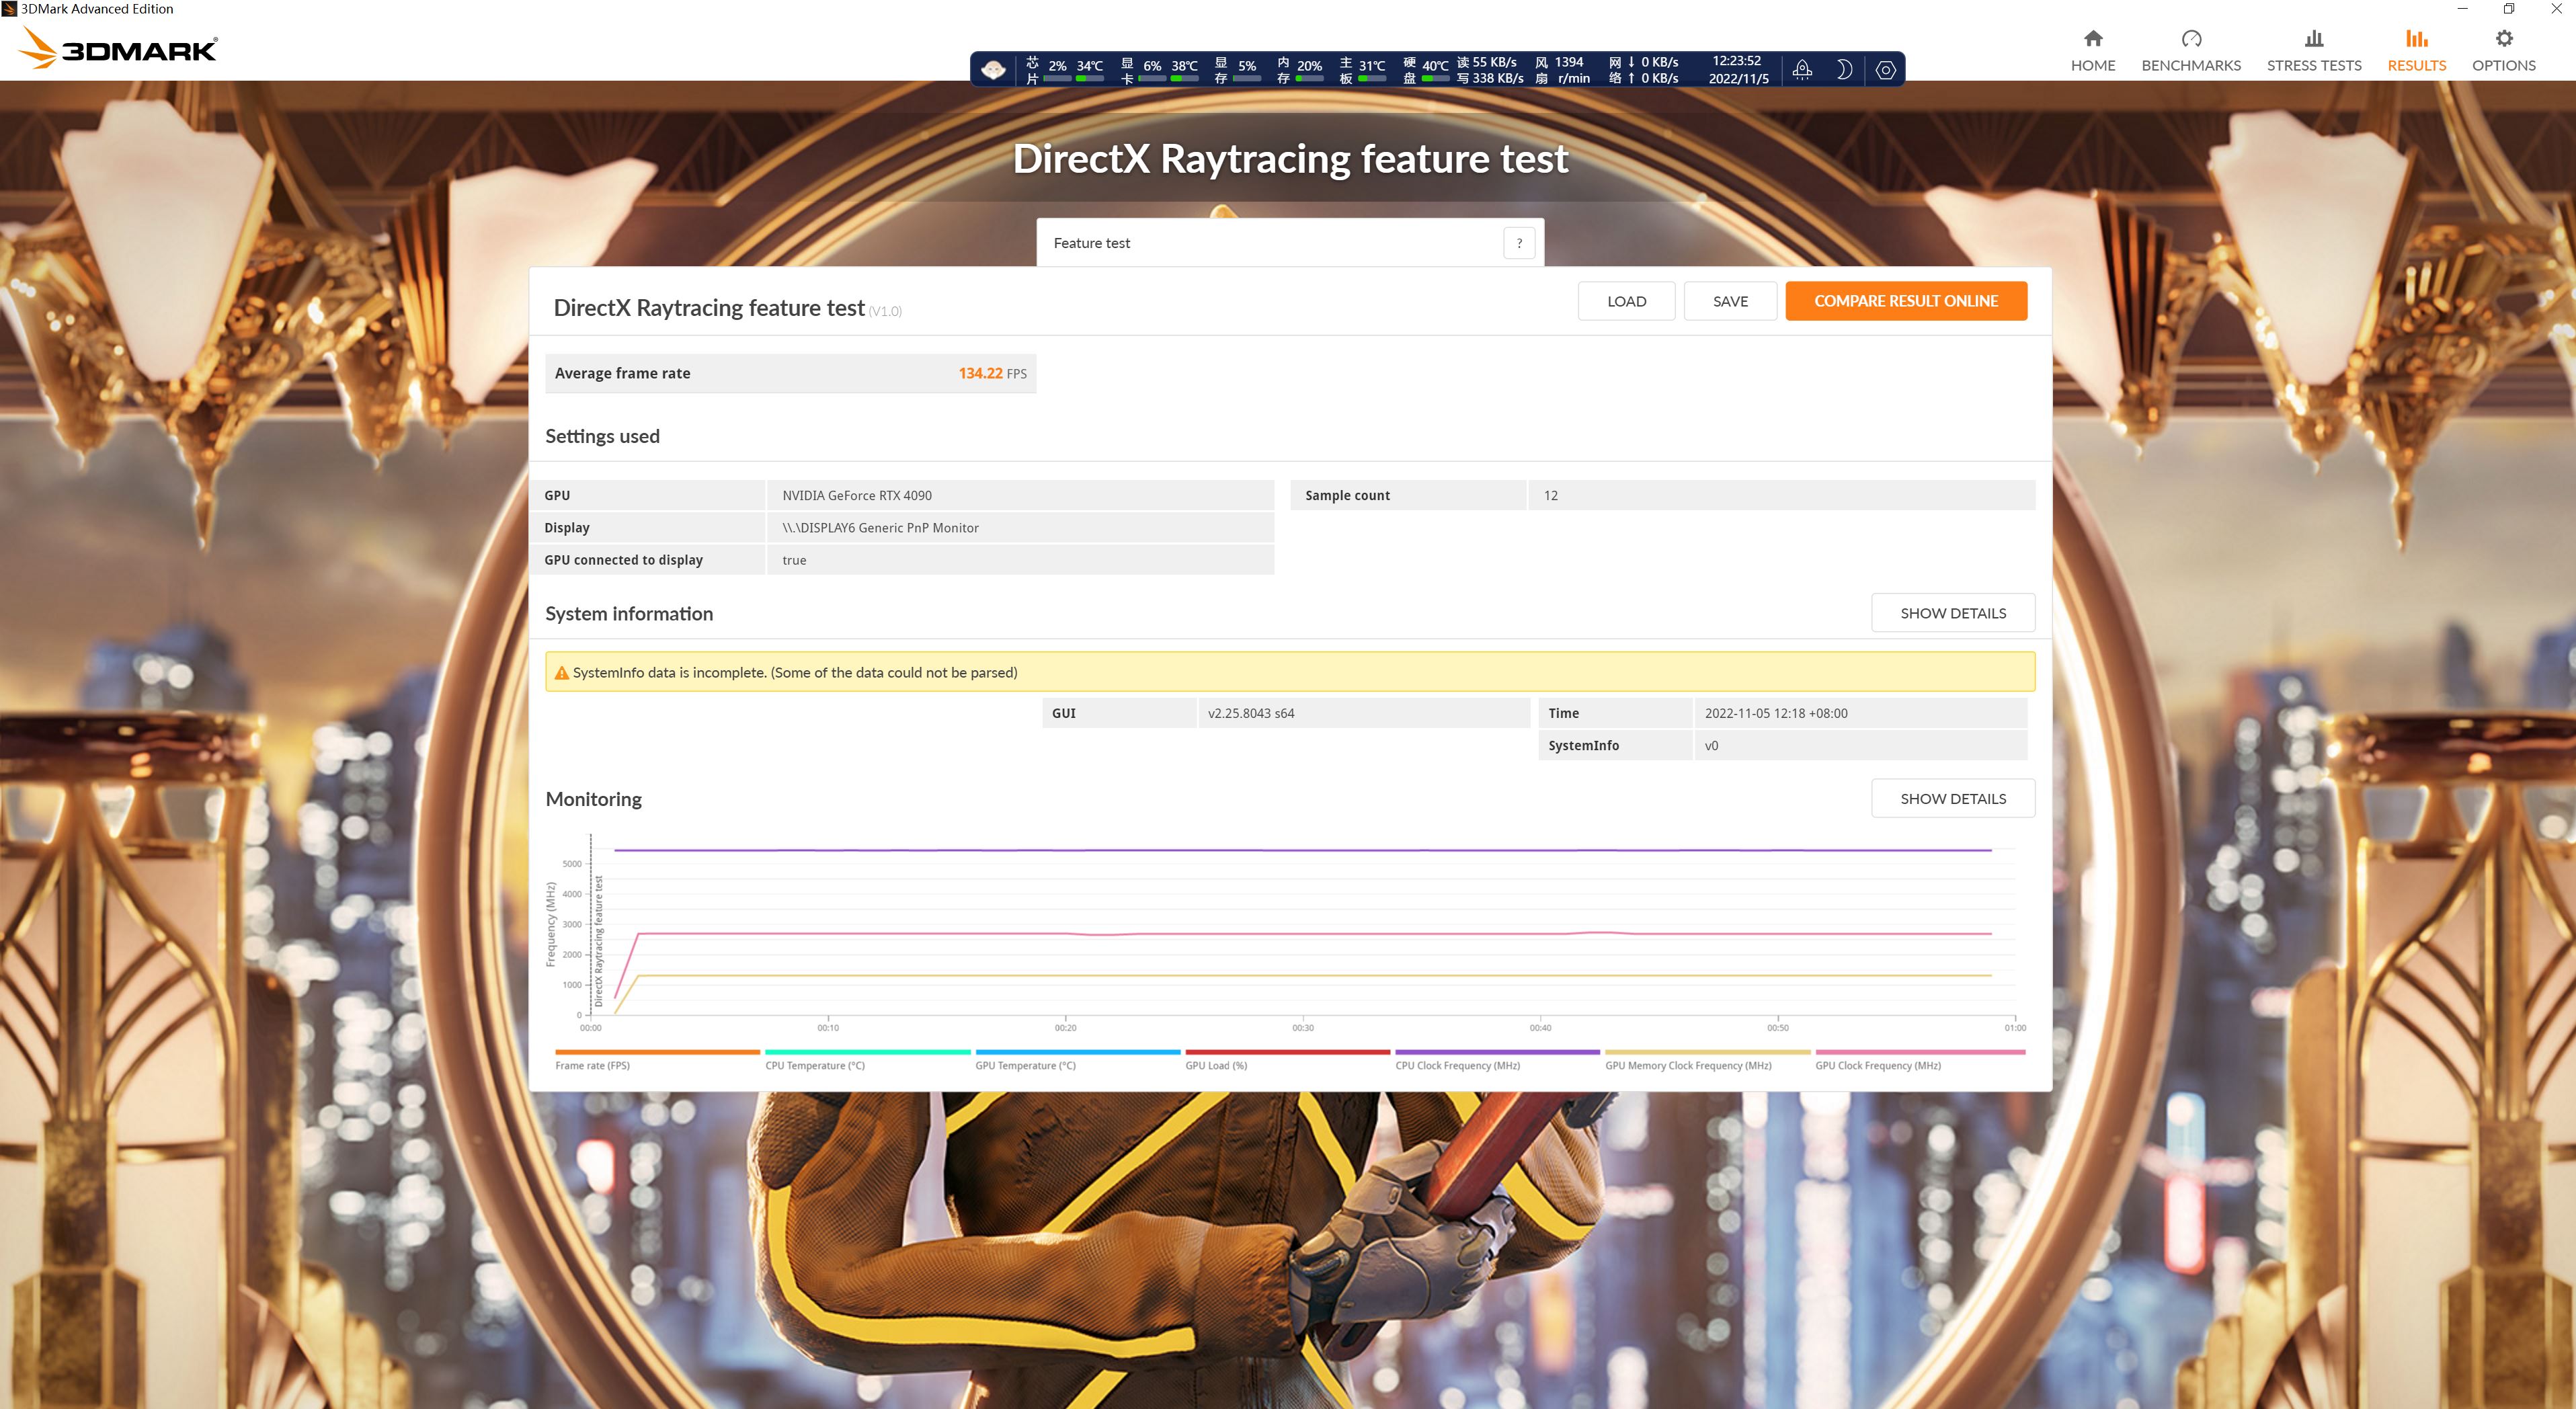Toggle CPU Clock Frequency (MHz) legend series
2576x1409 pixels.
[x=1497, y=1060]
